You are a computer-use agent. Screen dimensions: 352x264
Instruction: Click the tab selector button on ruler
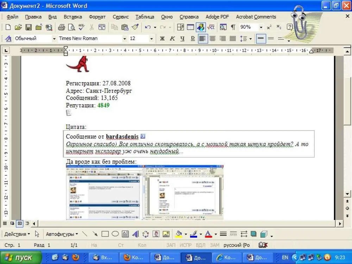tap(6, 50)
